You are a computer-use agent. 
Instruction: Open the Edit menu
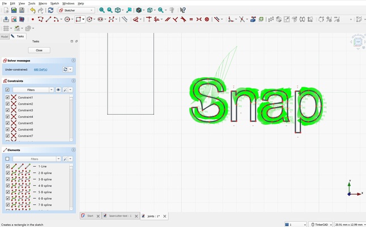(12, 3)
